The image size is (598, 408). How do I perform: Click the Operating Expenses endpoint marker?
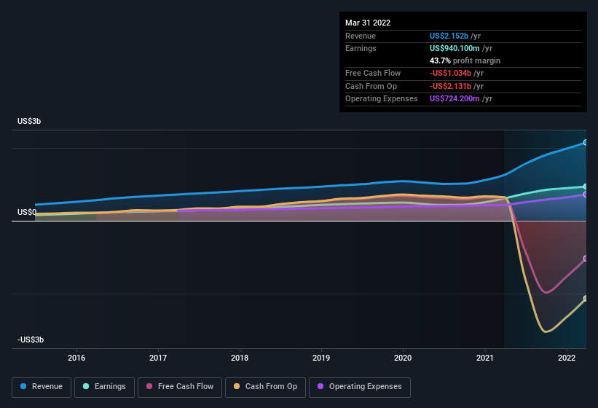pyautogui.click(x=586, y=195)
